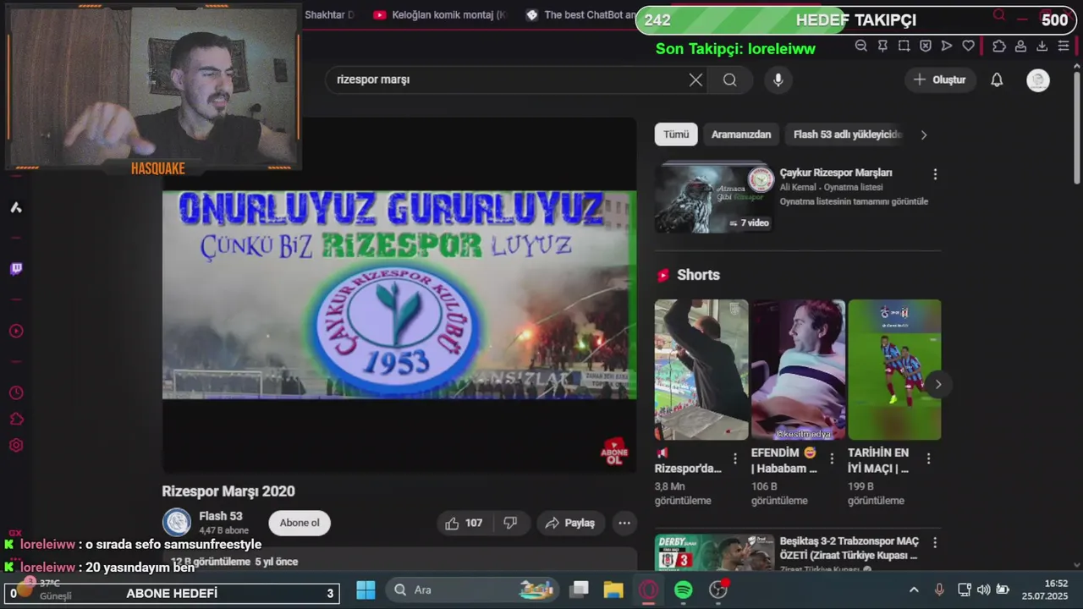Open the Aria AI icon in sidebar

coord(16,207)
